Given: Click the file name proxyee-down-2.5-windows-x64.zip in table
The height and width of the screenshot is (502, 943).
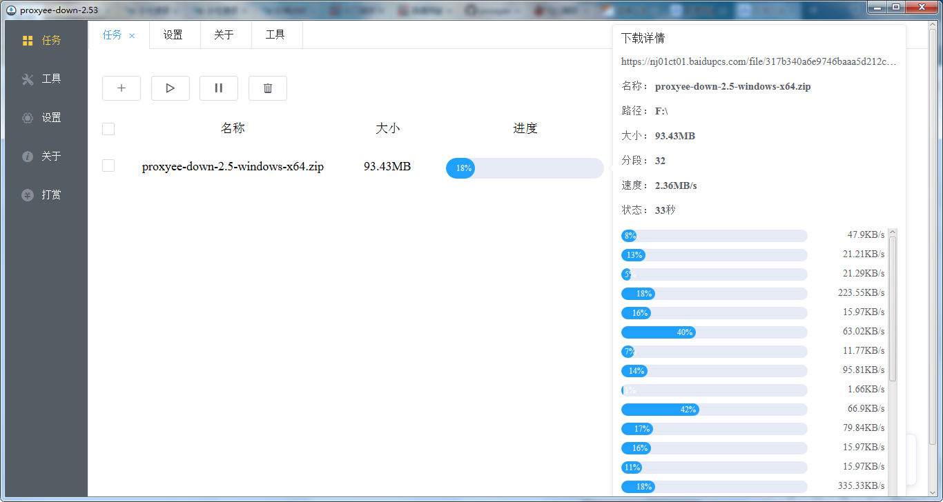Looking at the screenshot, I should click(x=233, y=166).
